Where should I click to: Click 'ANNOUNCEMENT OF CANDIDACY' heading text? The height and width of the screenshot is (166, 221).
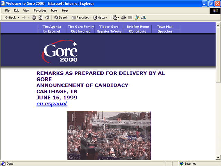click(x=82, y=85)
